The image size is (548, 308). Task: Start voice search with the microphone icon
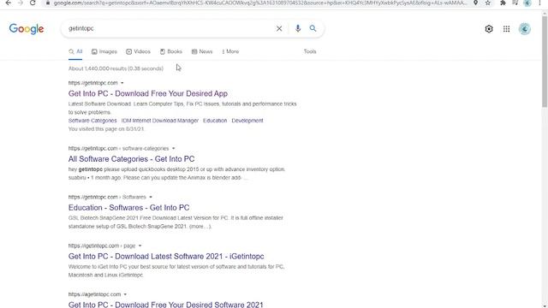pyautogui.click(x=298, y=28)
